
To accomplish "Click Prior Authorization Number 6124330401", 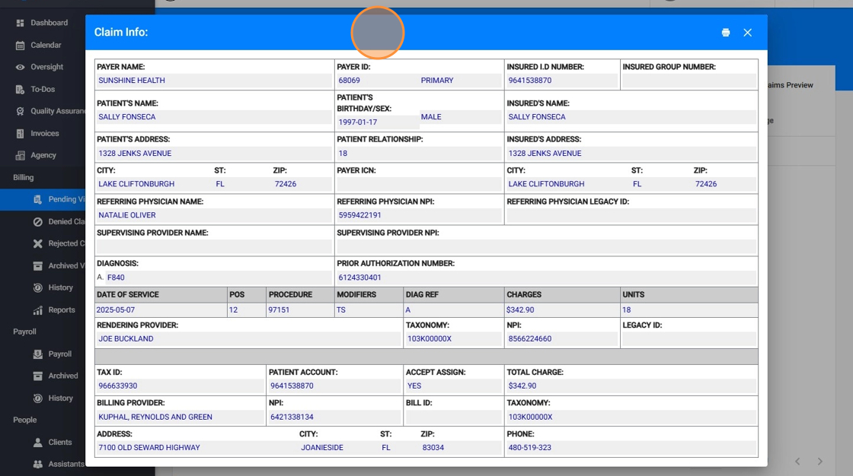I will [546, 278].
